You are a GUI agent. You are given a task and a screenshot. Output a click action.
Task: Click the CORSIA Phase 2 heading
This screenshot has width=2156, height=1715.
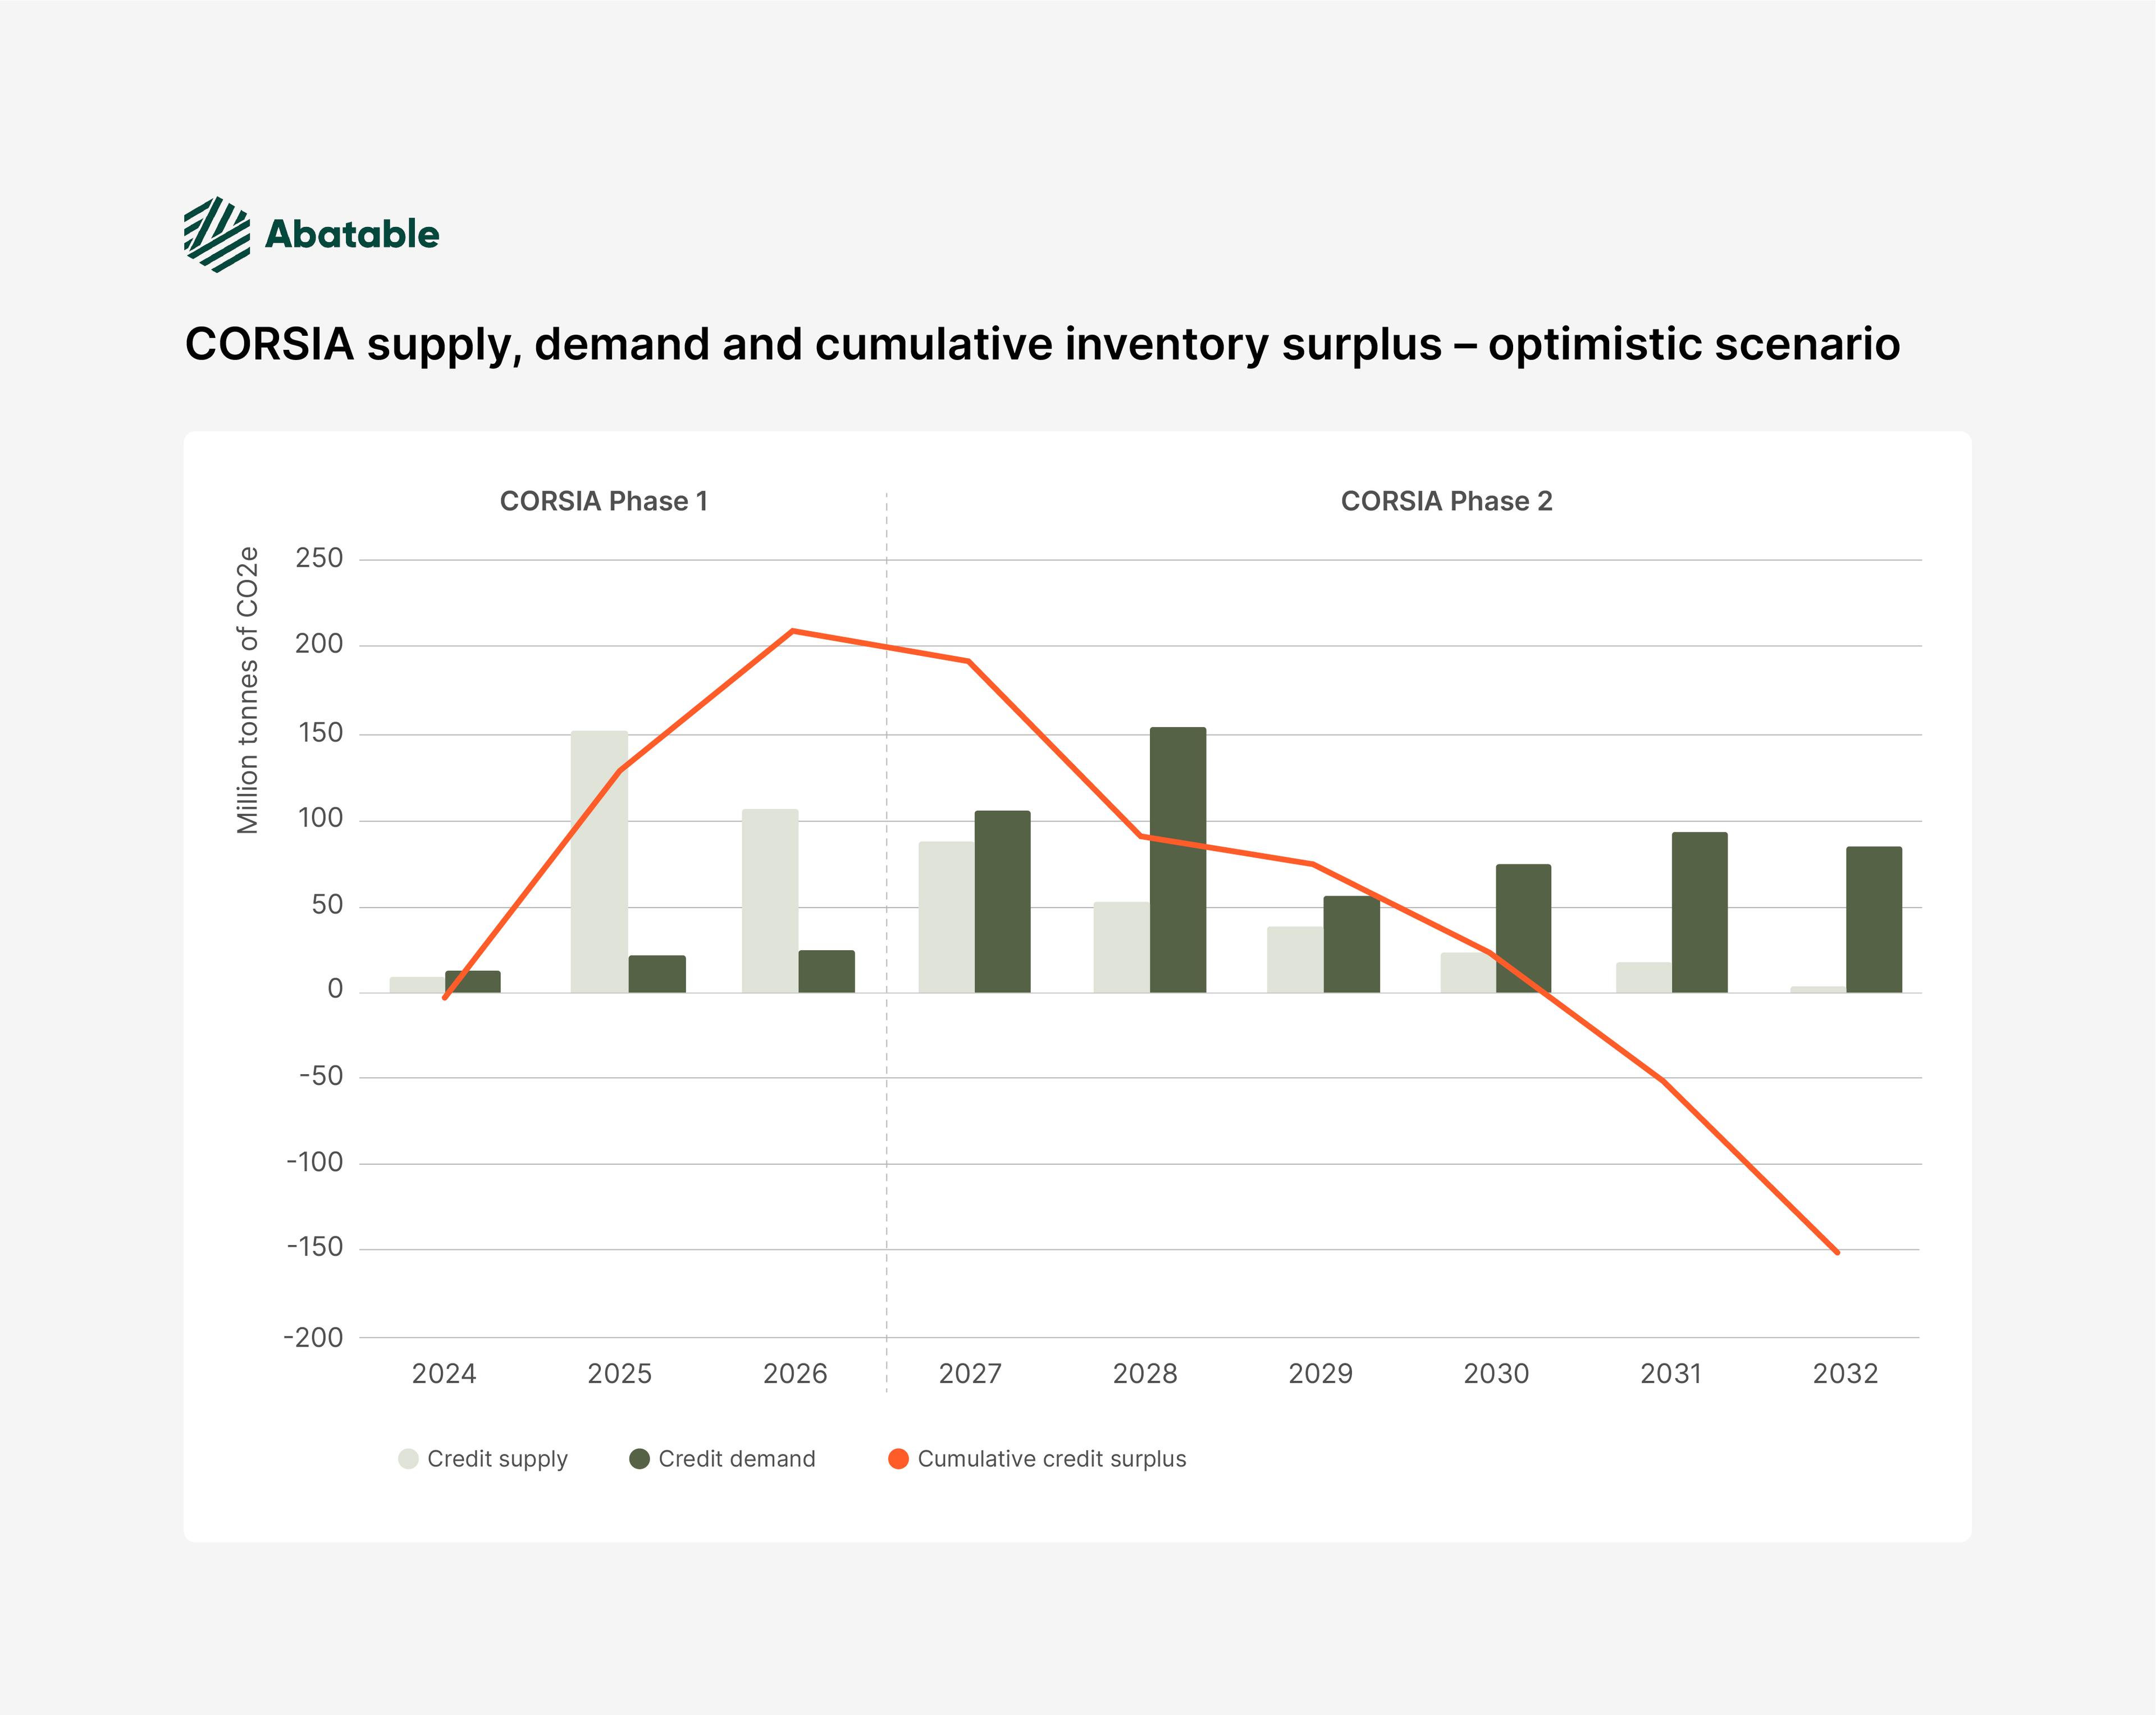[x=1447, y=501]
